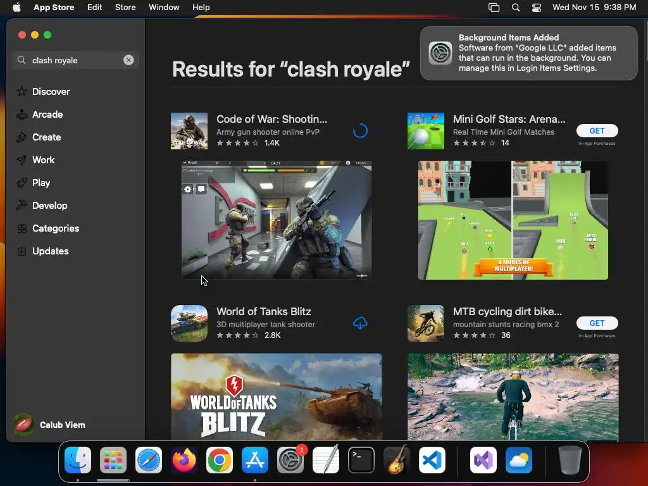
Task: Stop the Code of War download spinner
Action: tap(360, 131)
